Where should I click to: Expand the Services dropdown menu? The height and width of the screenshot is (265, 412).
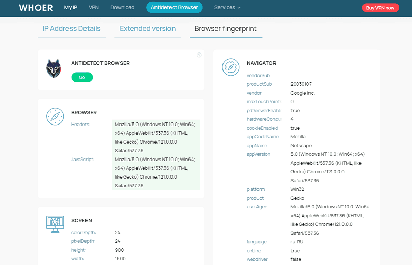(227, 8)
